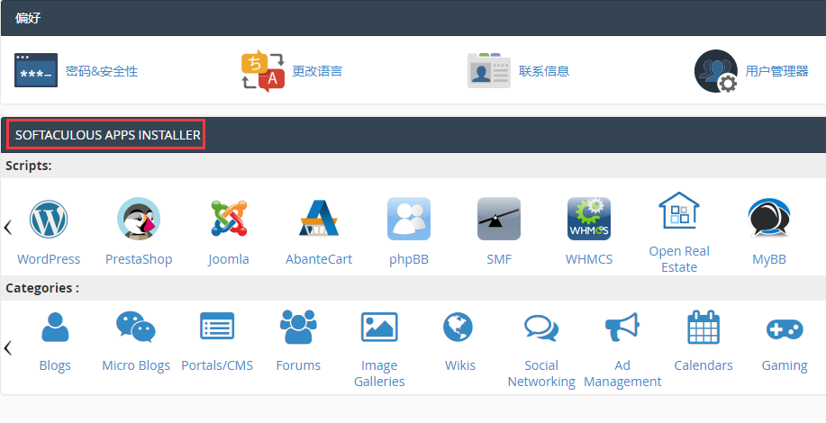Click the Calendars category label

703,365
